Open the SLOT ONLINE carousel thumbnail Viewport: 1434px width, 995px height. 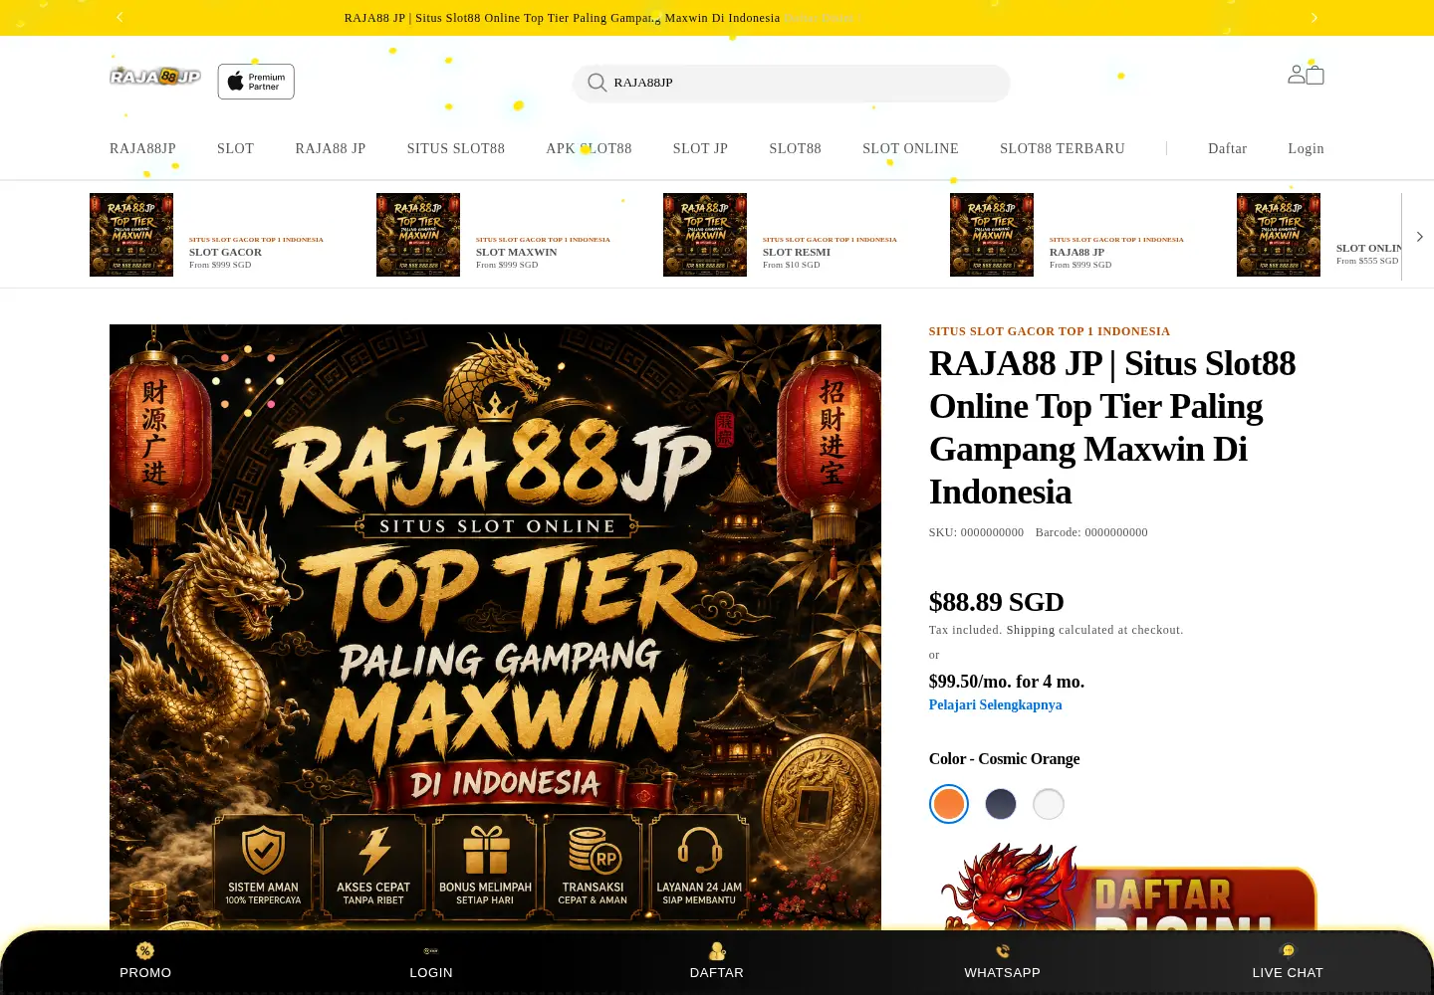point(1279,235)
